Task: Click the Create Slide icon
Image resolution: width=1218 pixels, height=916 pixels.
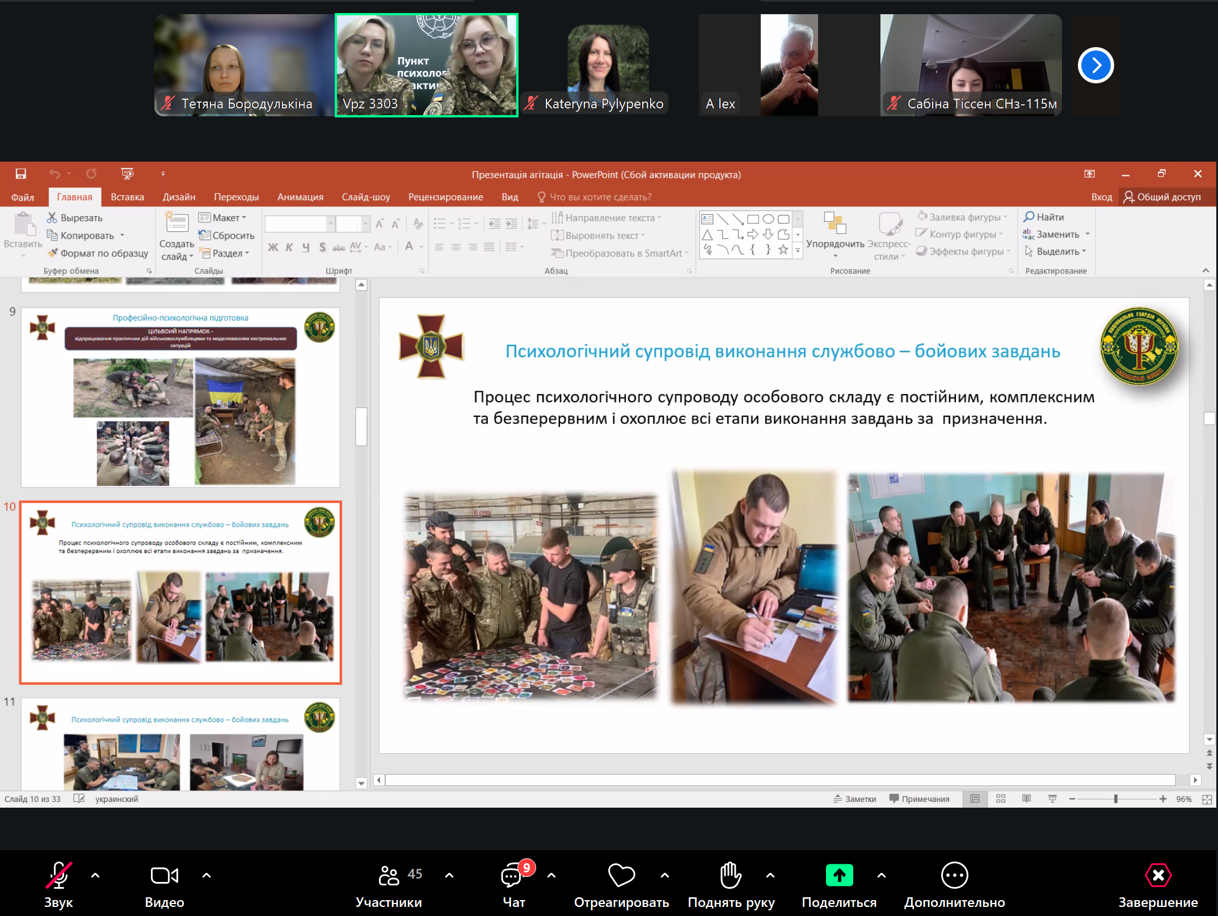Action: (x=176, y=223)
